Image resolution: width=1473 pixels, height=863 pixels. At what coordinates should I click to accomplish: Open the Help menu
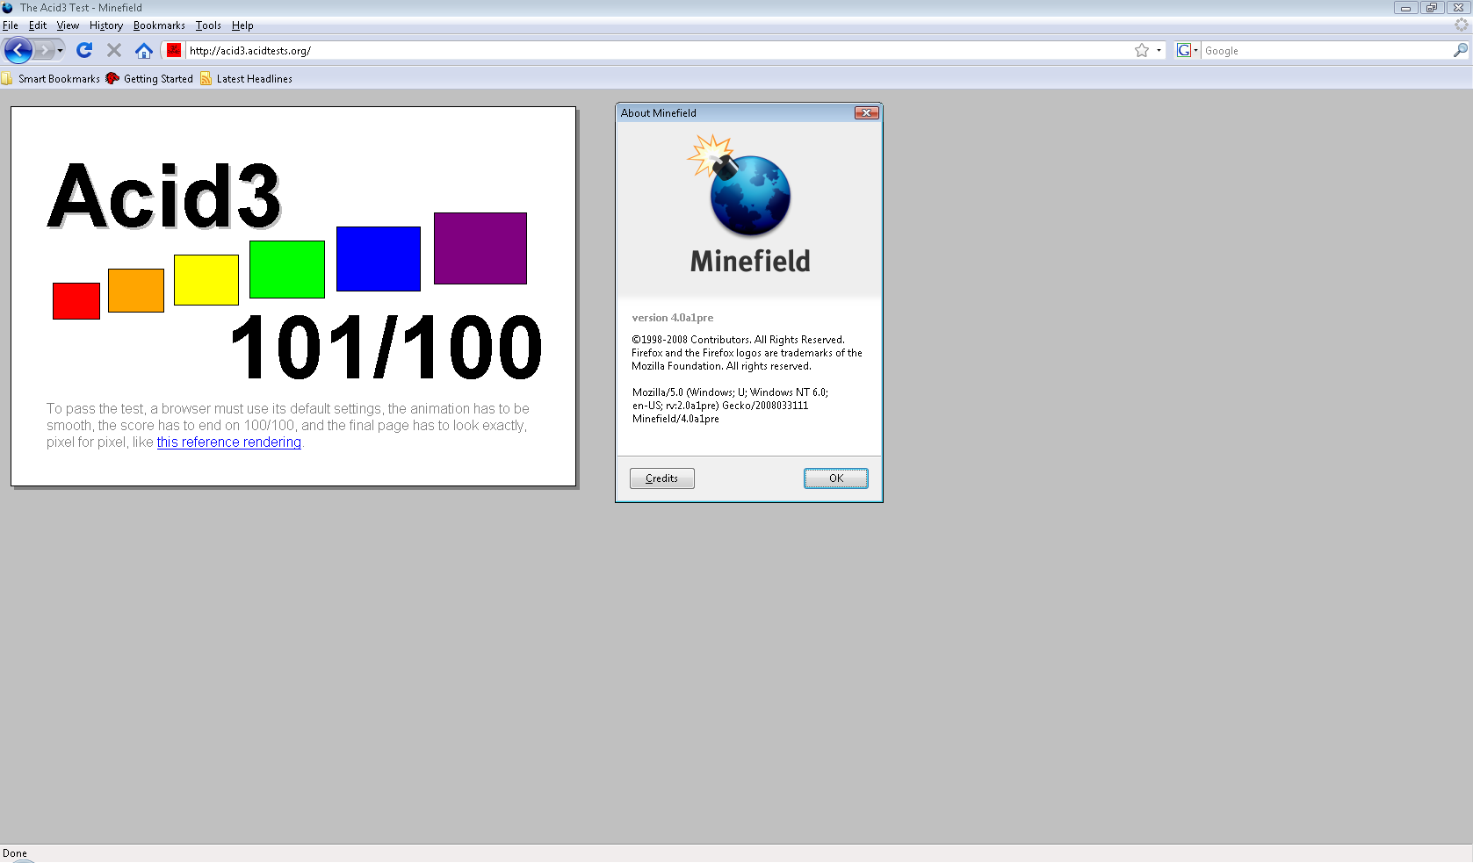pos(242,25)
